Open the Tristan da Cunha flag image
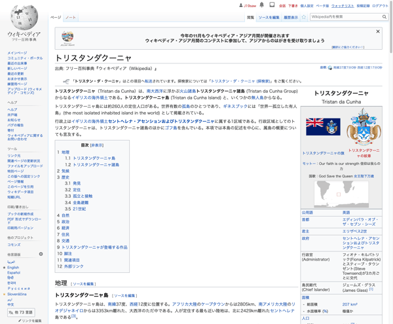The width and height of the screenshot is (393, 324). click(323, 127)
